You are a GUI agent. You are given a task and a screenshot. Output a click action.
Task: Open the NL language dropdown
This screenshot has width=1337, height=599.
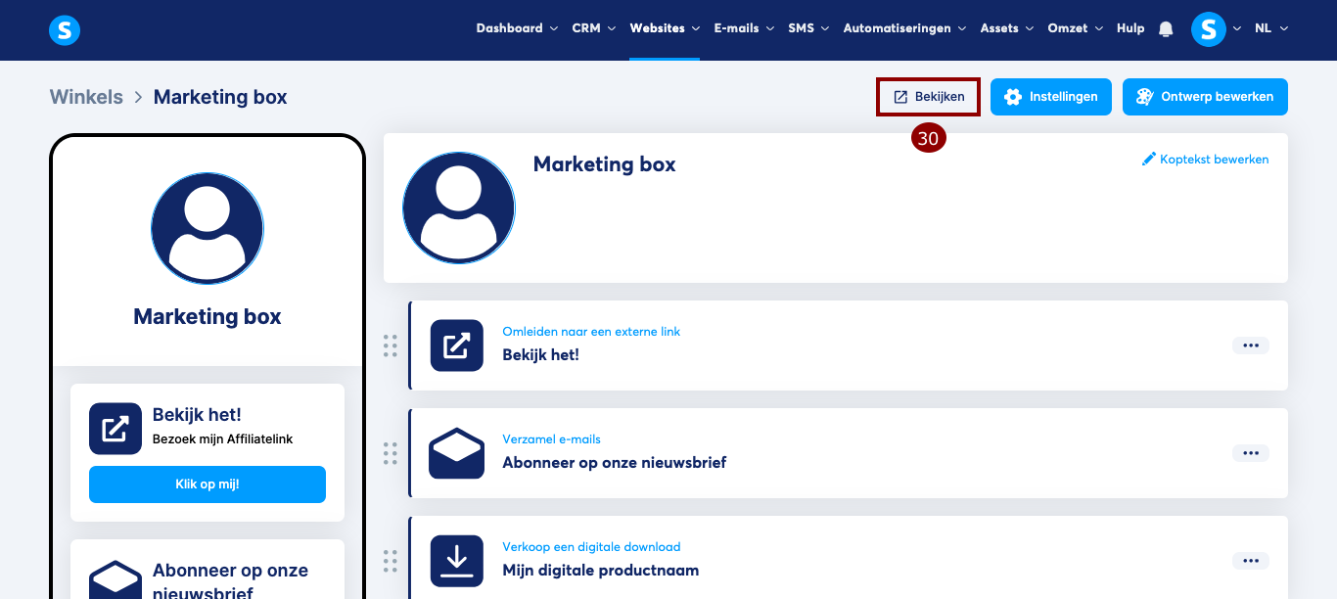1271,28
